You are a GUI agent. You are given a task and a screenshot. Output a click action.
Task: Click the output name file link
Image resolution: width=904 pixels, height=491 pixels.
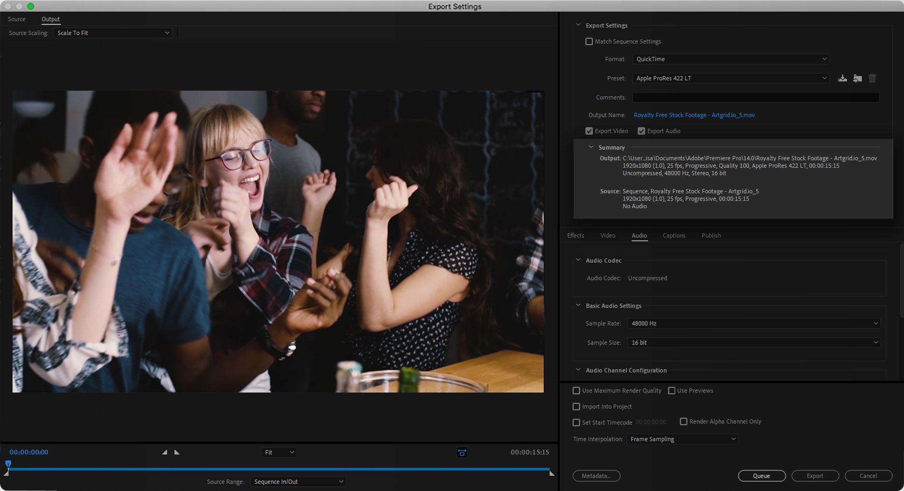(x=694, y=115)
